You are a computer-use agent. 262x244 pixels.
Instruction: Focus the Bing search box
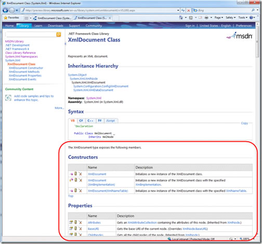click(224, 10)
